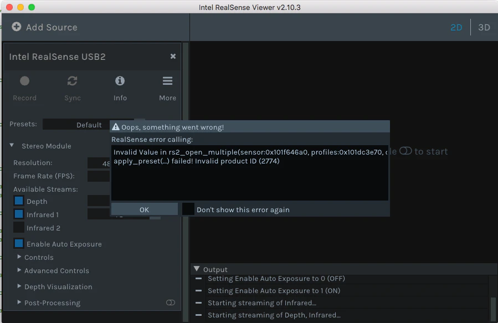Click OK to dismiss the error
The height and width of the screenshot is (323, 498).
tap(144, 209)
